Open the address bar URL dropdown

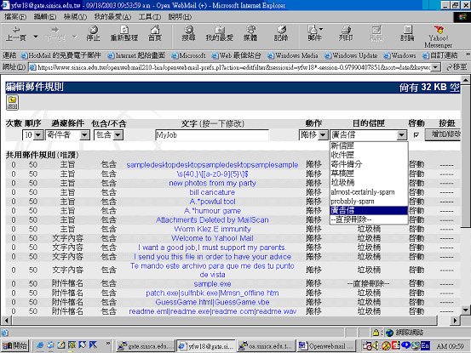click(435, 67)
